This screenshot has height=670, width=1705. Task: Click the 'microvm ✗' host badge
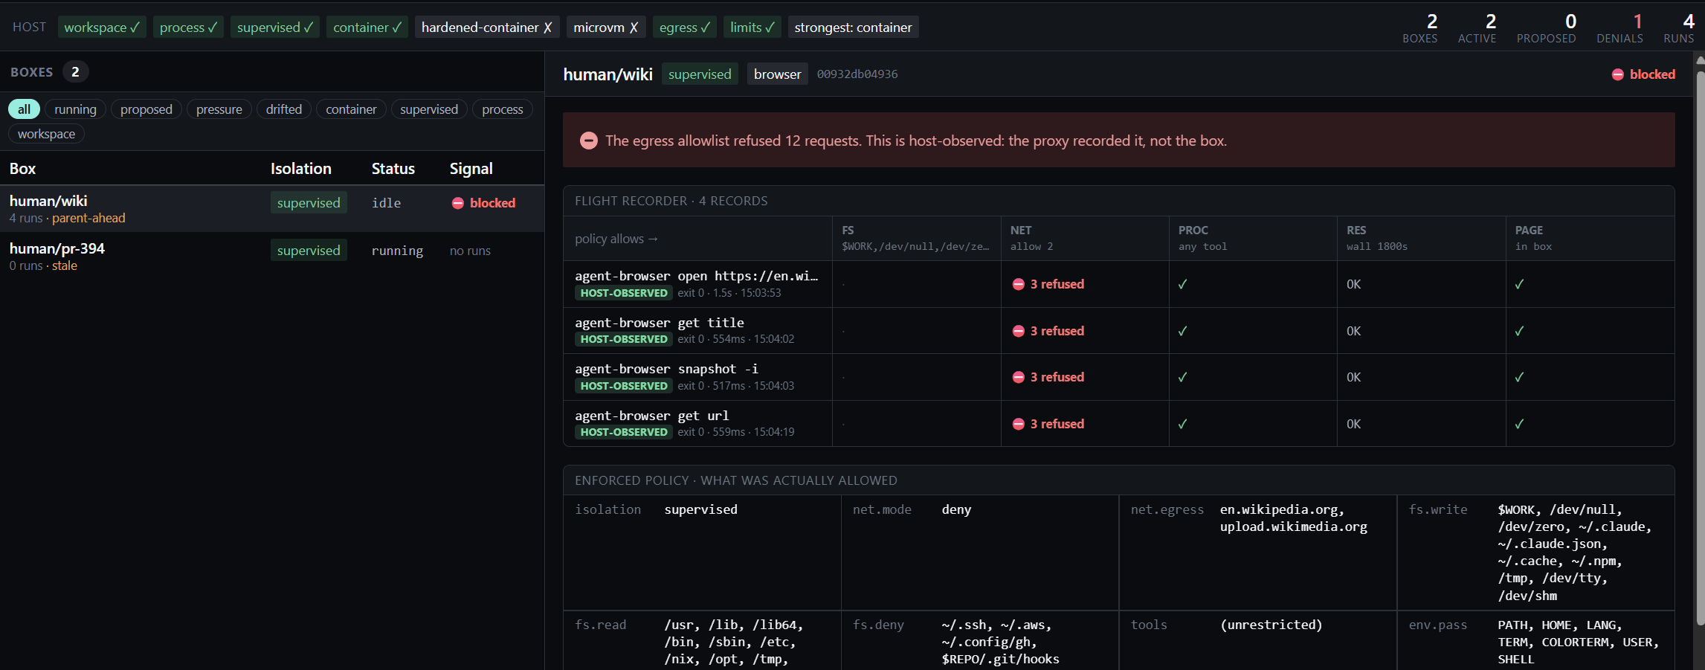[606, 28]
